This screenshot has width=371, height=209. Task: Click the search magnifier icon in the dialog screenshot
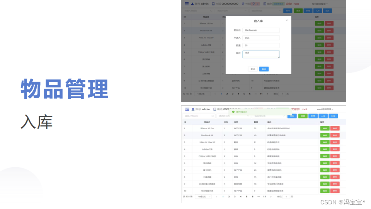(x=211, y=11)
